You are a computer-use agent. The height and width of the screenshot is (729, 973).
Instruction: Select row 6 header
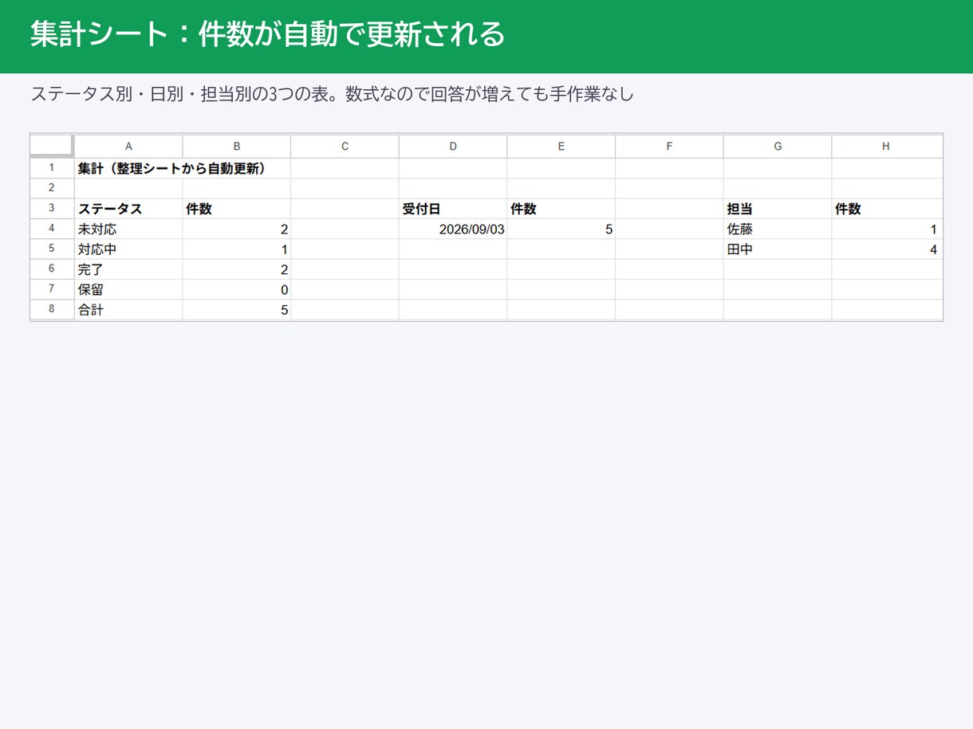point(52,269)
